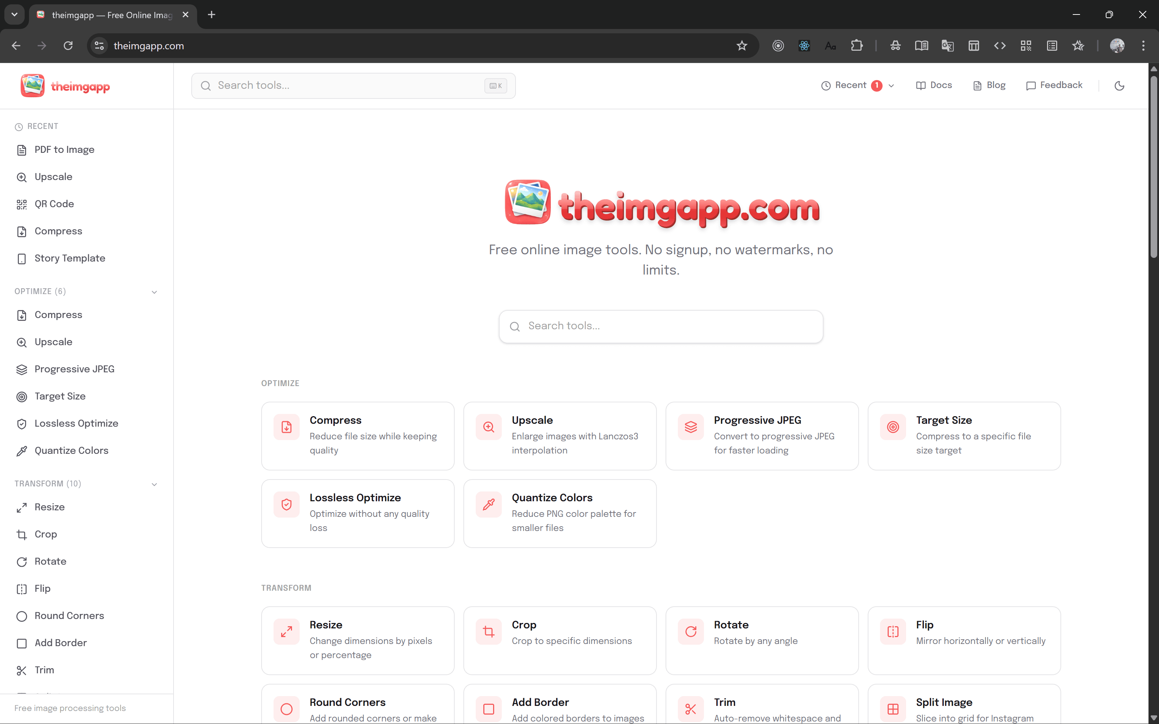Toggle the browser extensions panel

click(x=857, y=45)
